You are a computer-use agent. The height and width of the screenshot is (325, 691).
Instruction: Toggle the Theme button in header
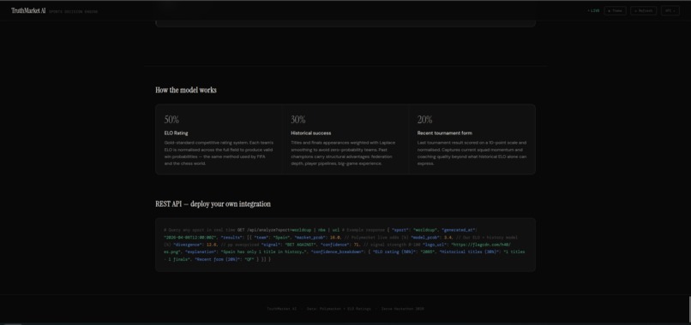[x=615, y=10]
